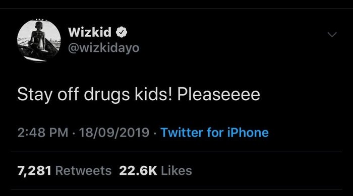Click the number 7,281

point(34,171)
